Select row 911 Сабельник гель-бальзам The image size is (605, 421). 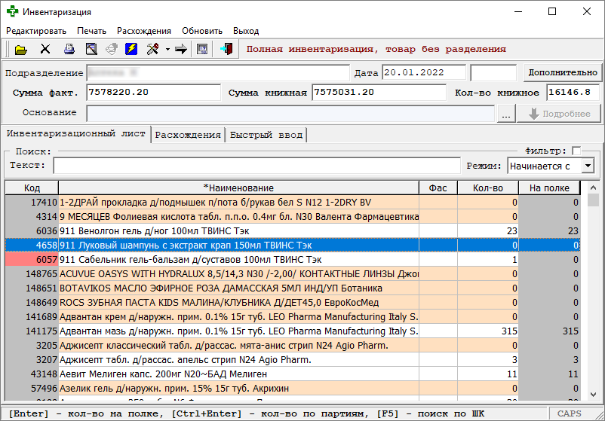(x=292, y=259)
